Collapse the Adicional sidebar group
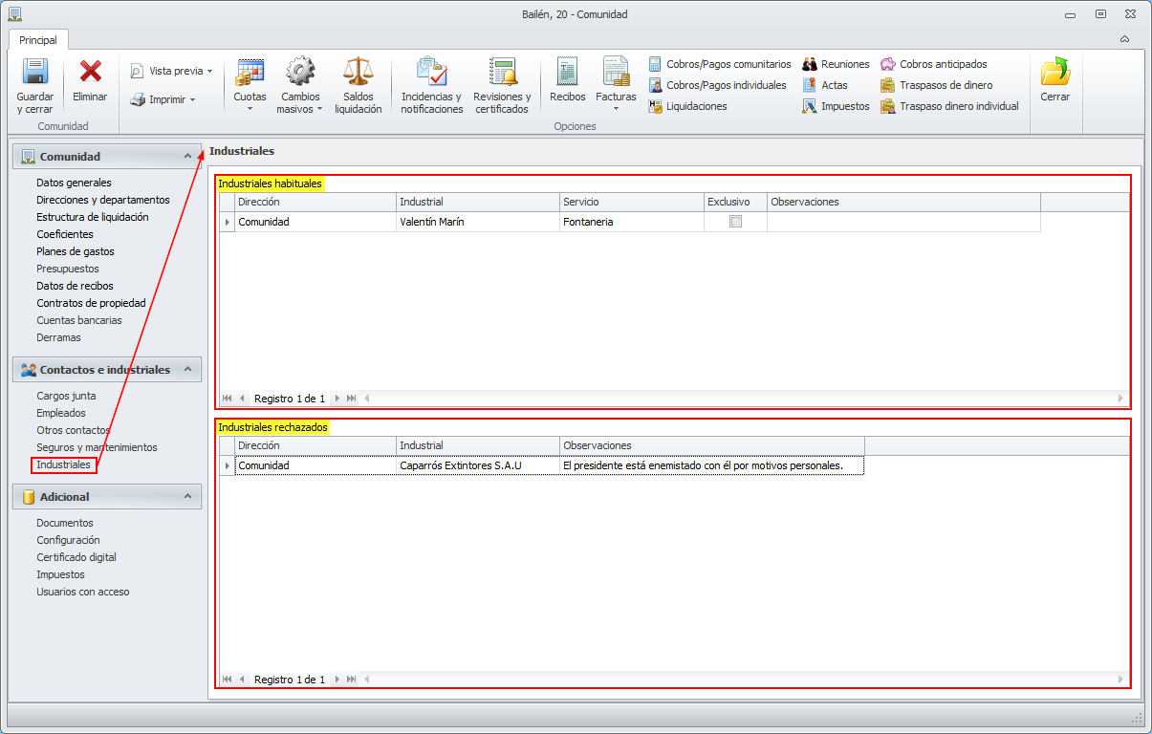1152x734 pixels. (x=187, y=496)
